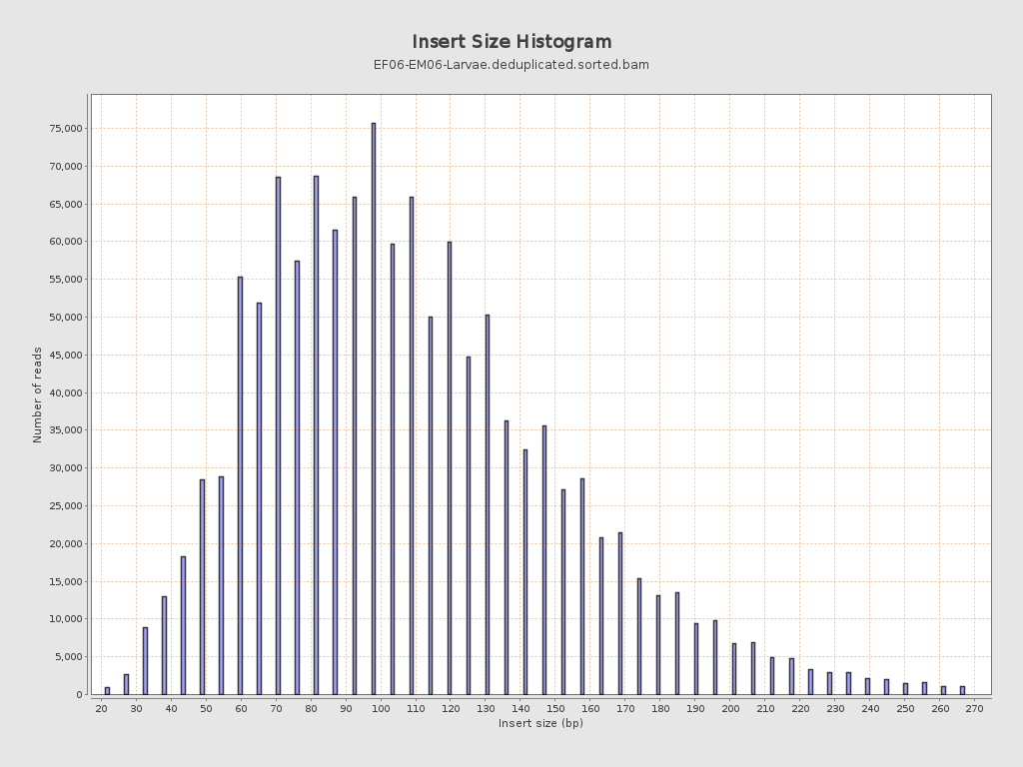Click the 230 tick on the x-axis
1023x767 pixels.
[x=834, y=709]
